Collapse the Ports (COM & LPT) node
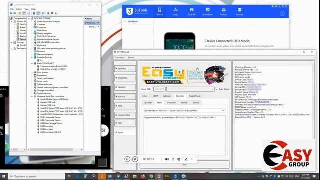320x180 pixels. pyautogui.click(x=32, y=63)
